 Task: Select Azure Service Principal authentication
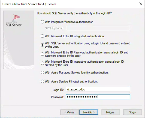pos(42,82)
